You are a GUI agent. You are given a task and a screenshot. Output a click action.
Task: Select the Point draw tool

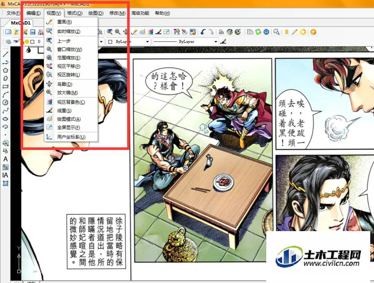click(5, 135)
